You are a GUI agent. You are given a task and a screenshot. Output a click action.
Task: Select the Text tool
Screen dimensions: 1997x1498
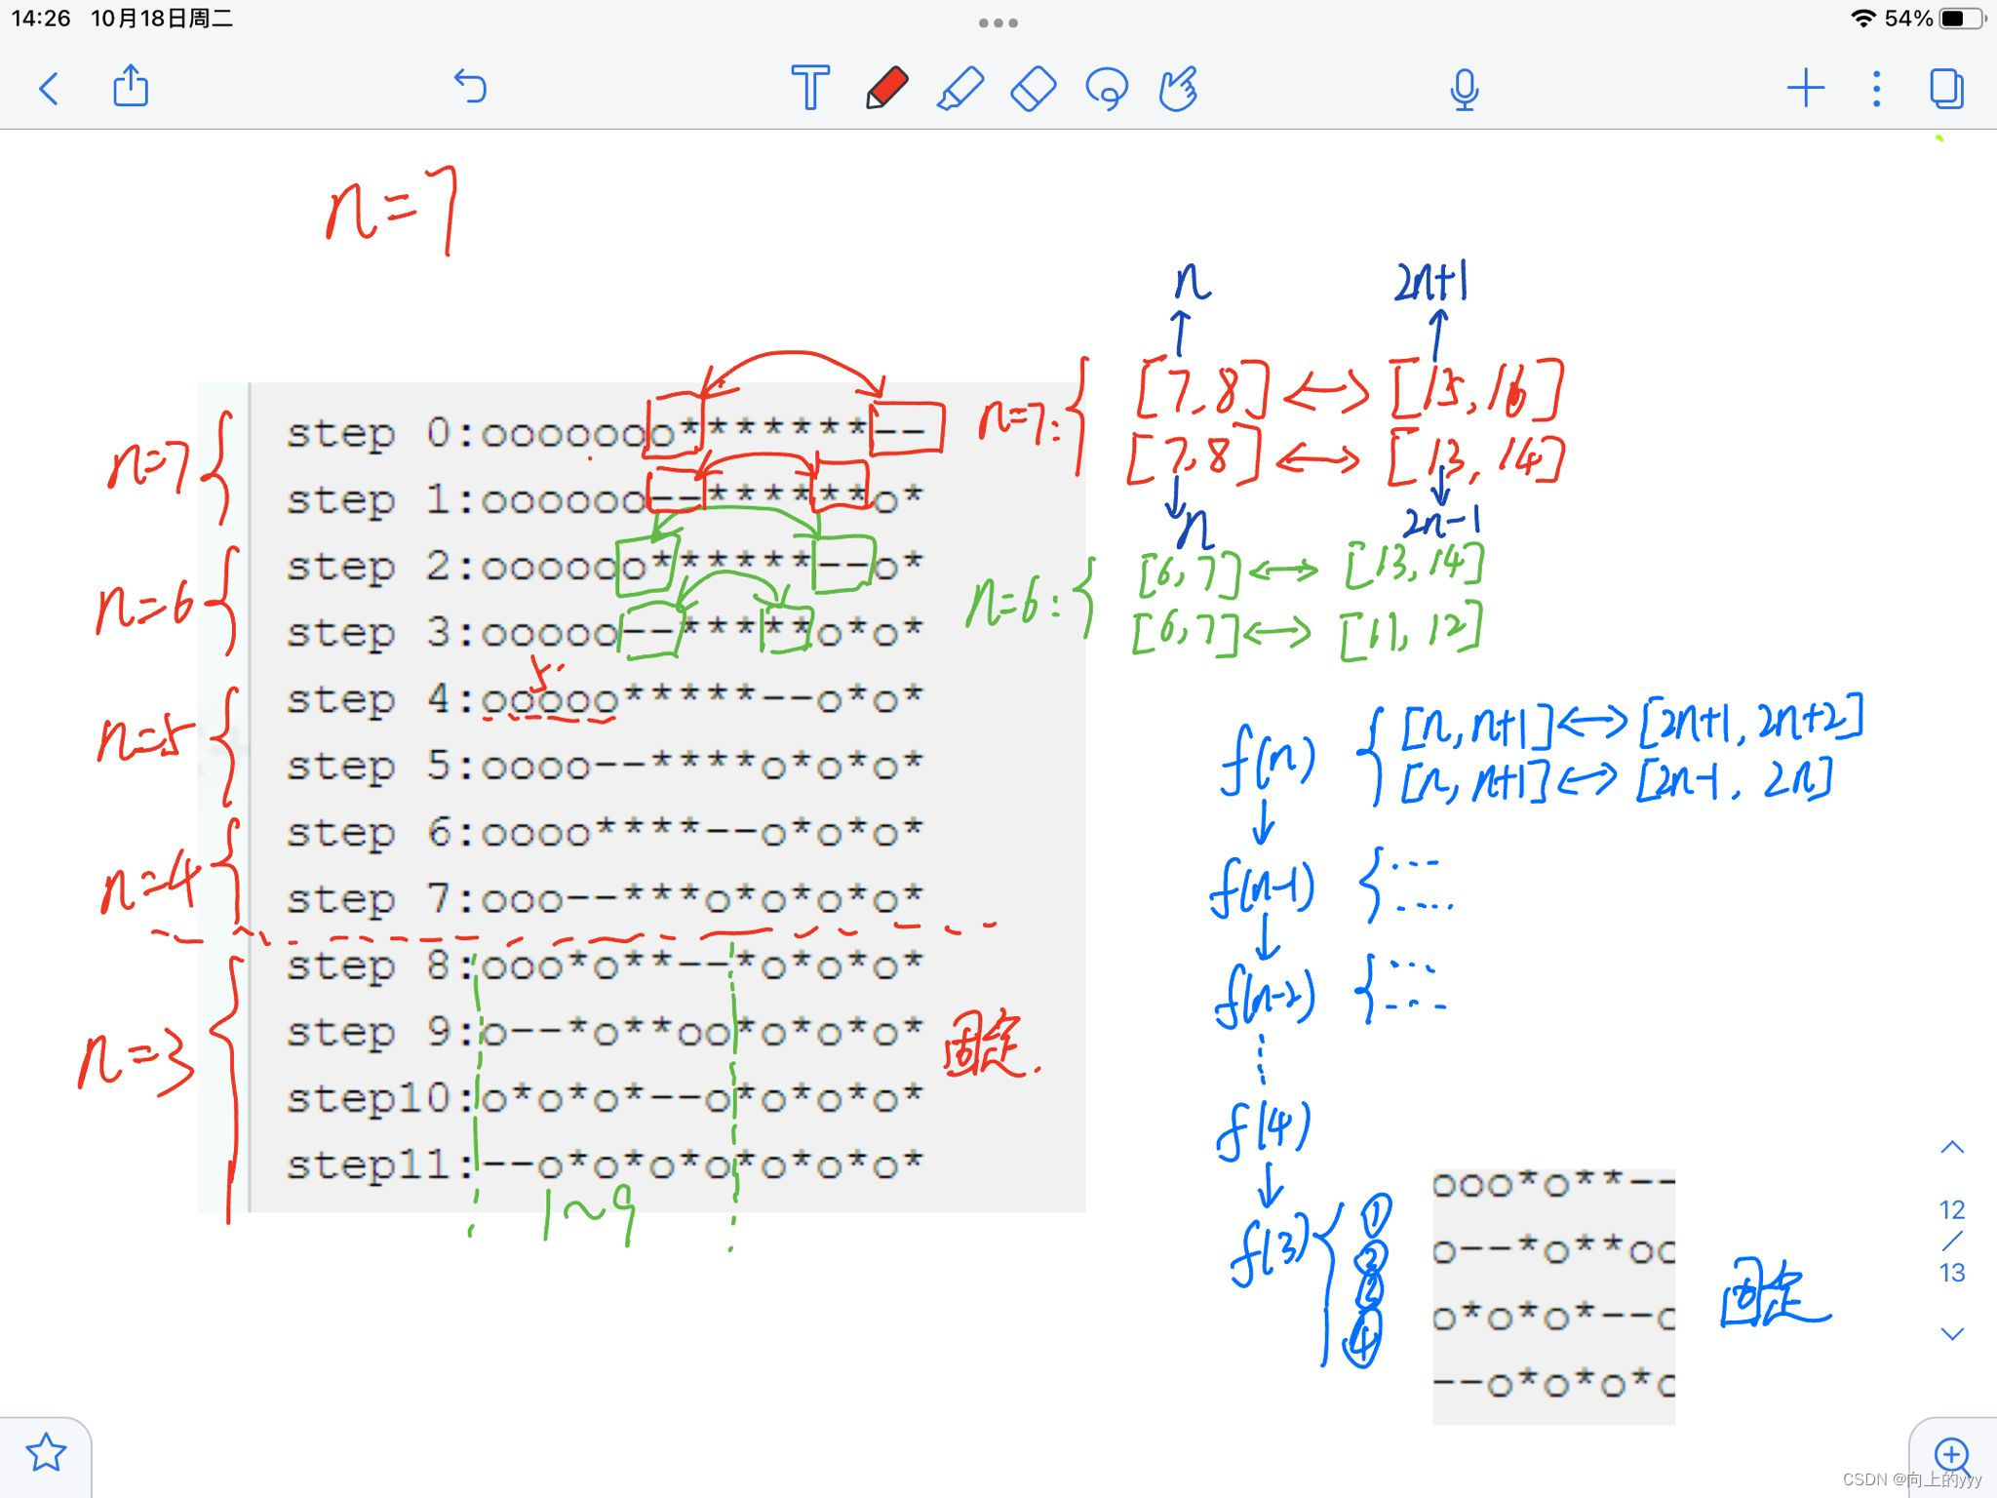tap(809, 88)
